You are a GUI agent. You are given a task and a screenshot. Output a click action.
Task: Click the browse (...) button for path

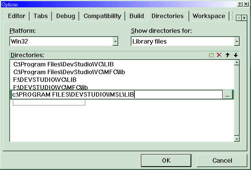pyautogui.click(x=227, y=95)
